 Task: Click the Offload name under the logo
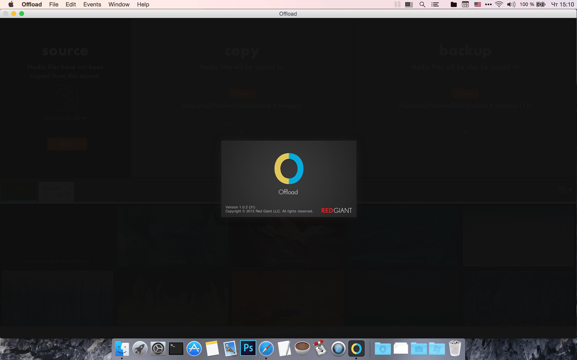point(288,192)
